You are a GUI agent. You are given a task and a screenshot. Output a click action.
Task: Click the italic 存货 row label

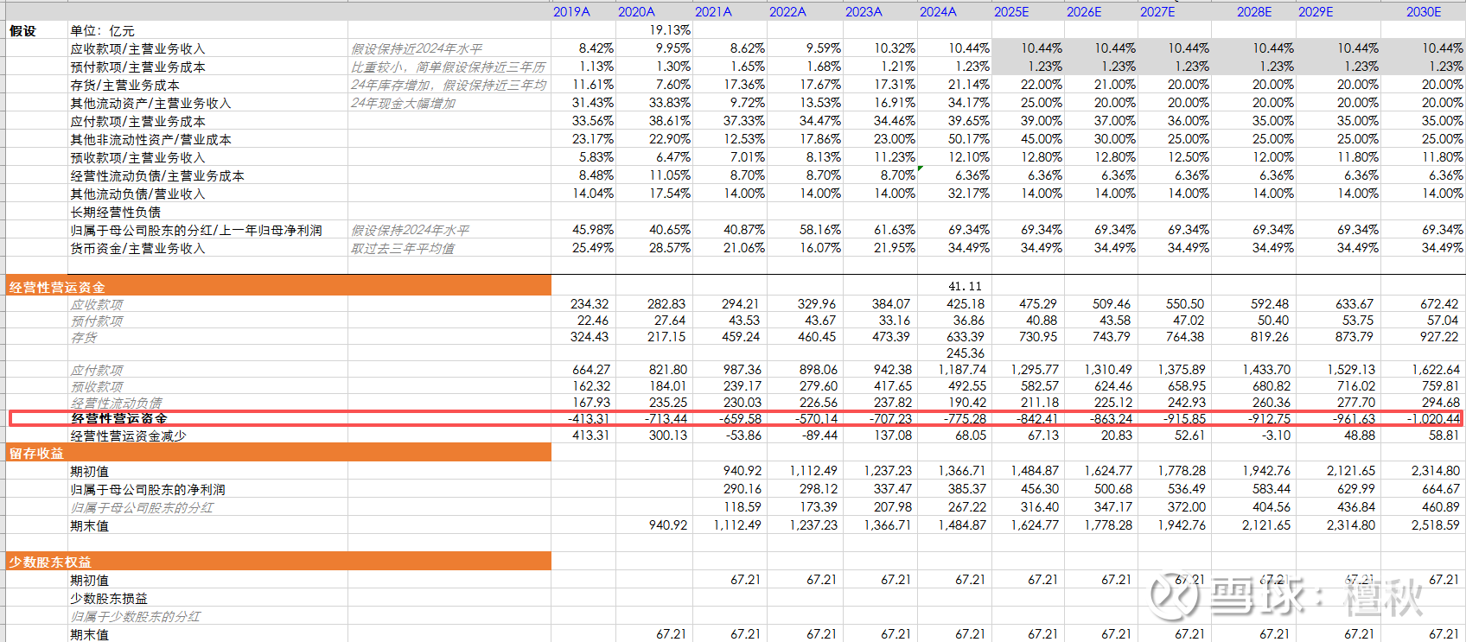pos(84,338)
